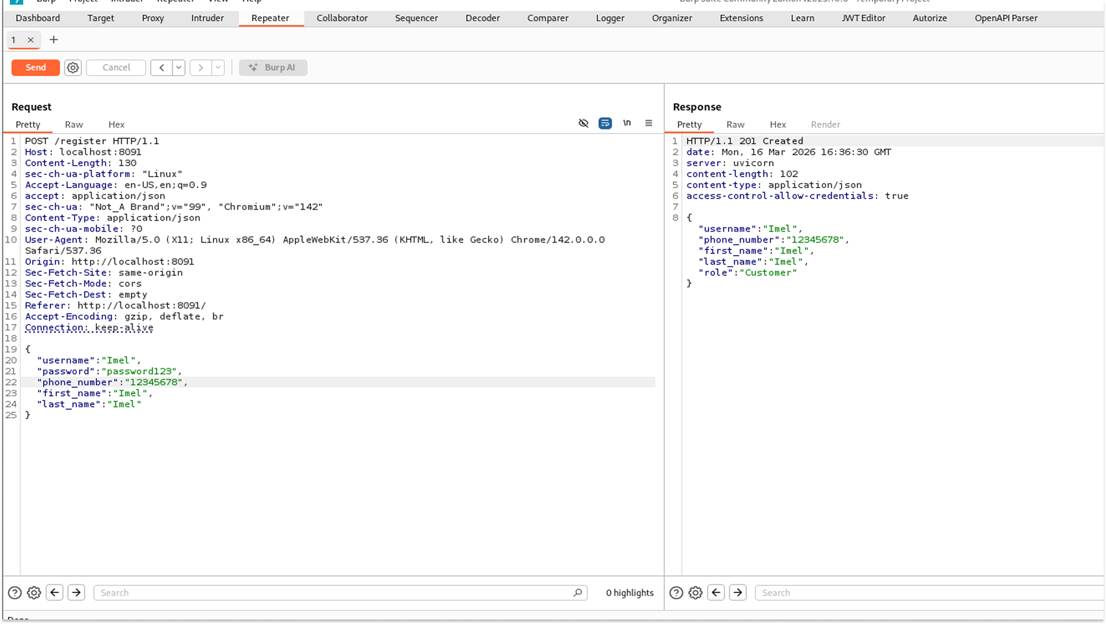Click the Burp AI button

273,68
